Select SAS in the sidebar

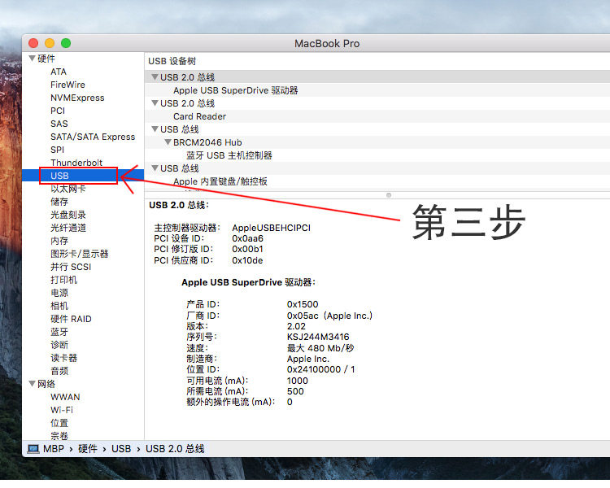59,124
